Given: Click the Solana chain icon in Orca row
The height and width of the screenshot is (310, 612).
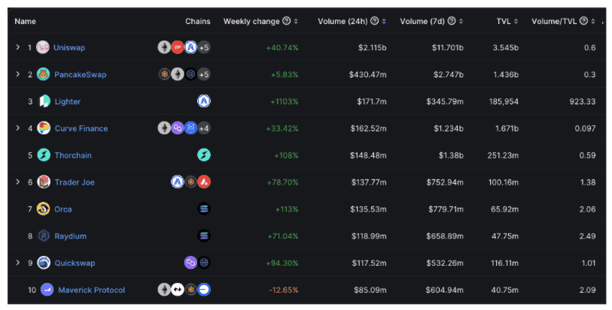Looking at the screenshot, I should point(203,209).
